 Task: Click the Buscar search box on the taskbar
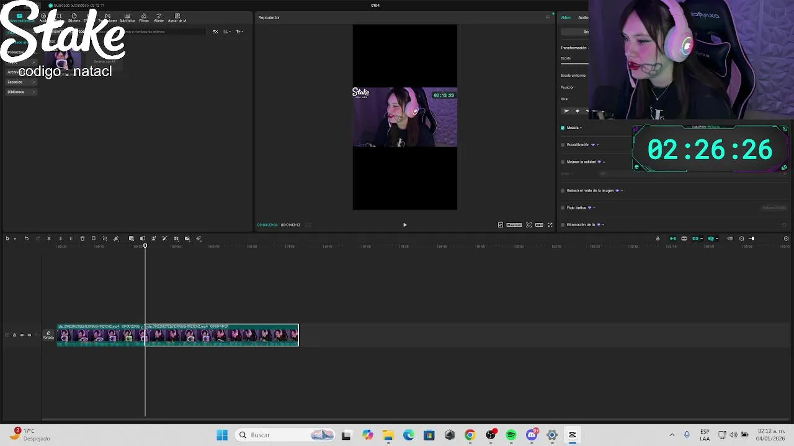[286, 435]
